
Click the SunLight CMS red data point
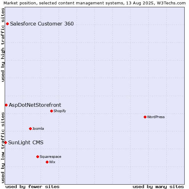pos(5,143)
